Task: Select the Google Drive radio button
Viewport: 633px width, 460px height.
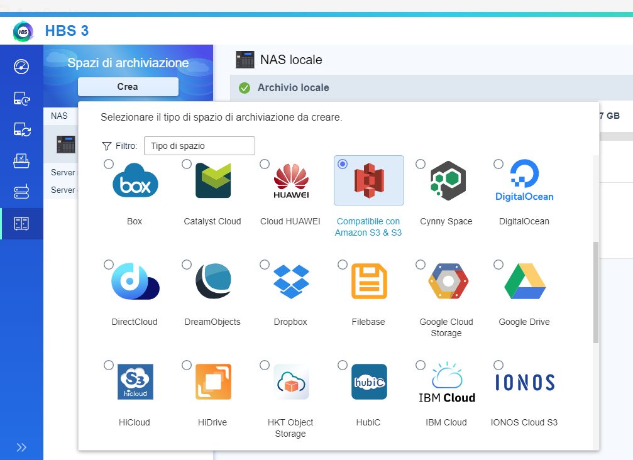Action: click(x=498, y=265)
